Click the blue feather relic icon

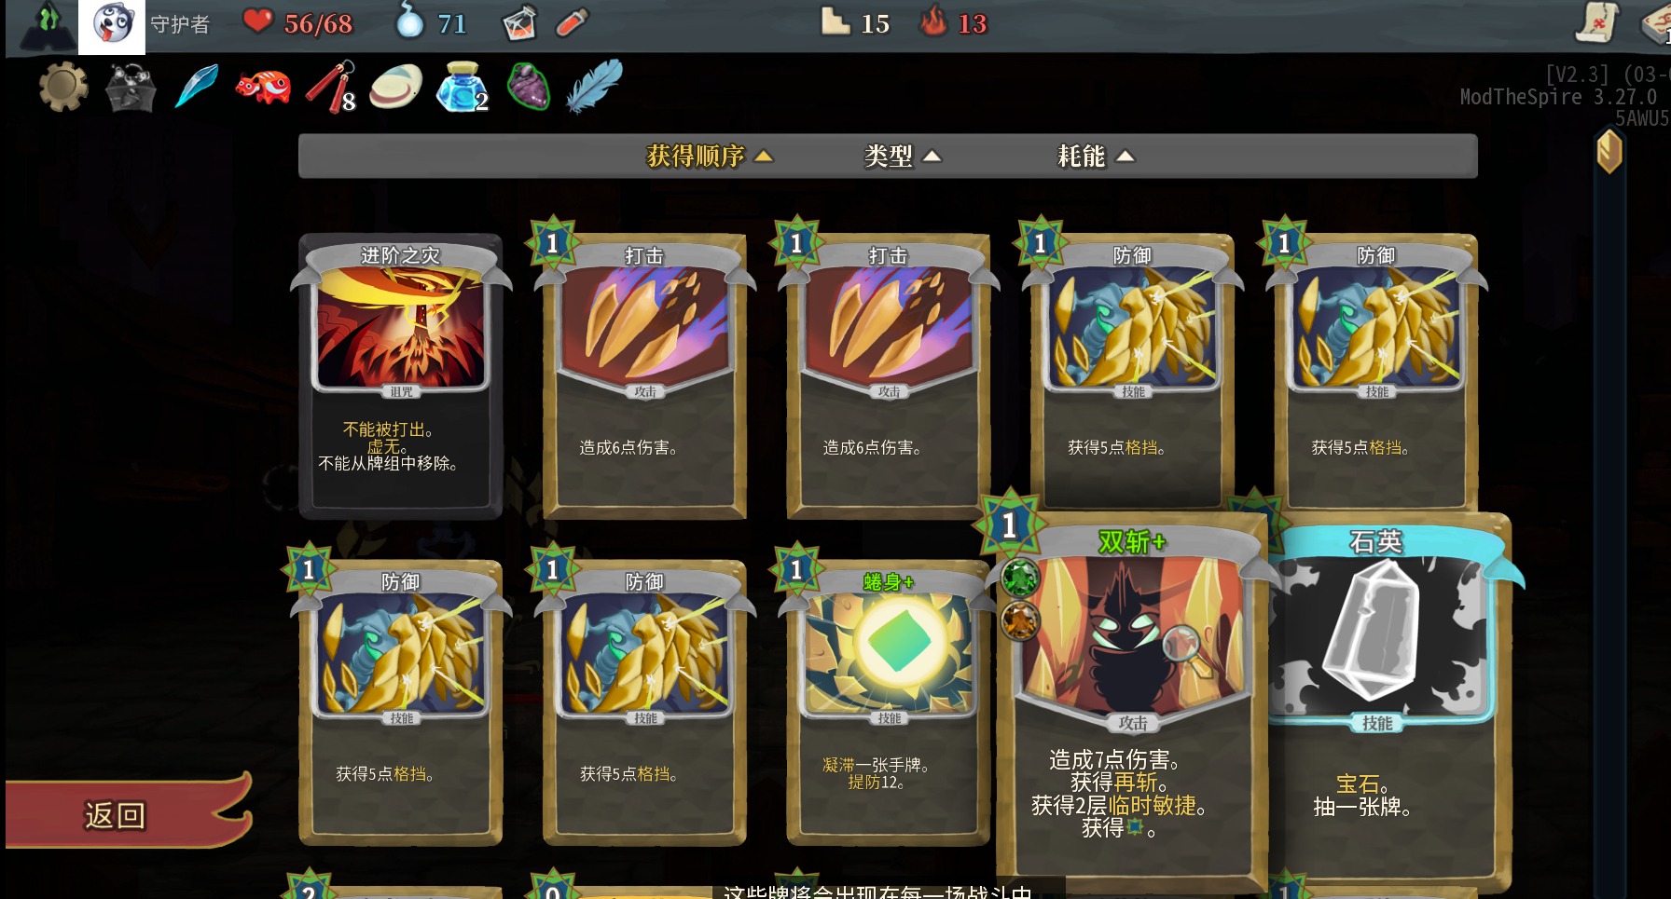point(593,87)
